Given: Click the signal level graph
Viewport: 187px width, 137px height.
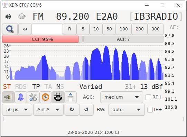Looking at the screenshot, I should [86, 63].
